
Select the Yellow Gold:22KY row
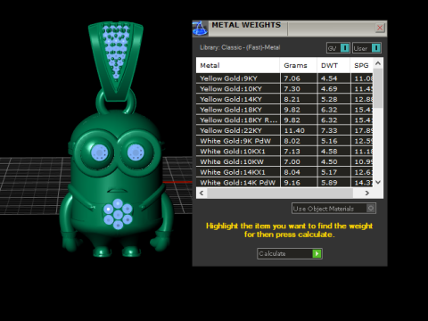coord(284,130)
